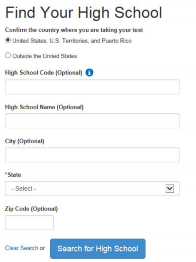Click the High School Code info icon
Screen dimensions: 196x262
coord(89,72)
